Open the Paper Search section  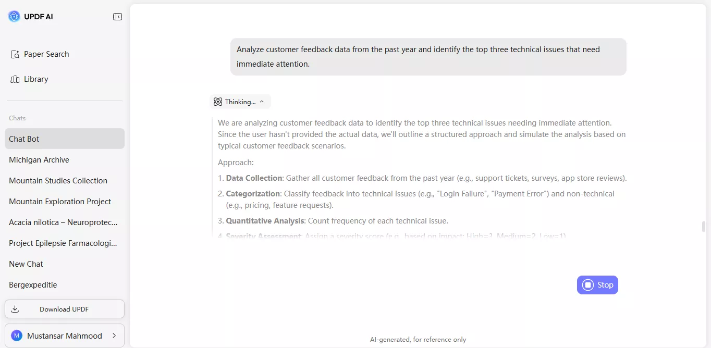click(x=46, y=54)
